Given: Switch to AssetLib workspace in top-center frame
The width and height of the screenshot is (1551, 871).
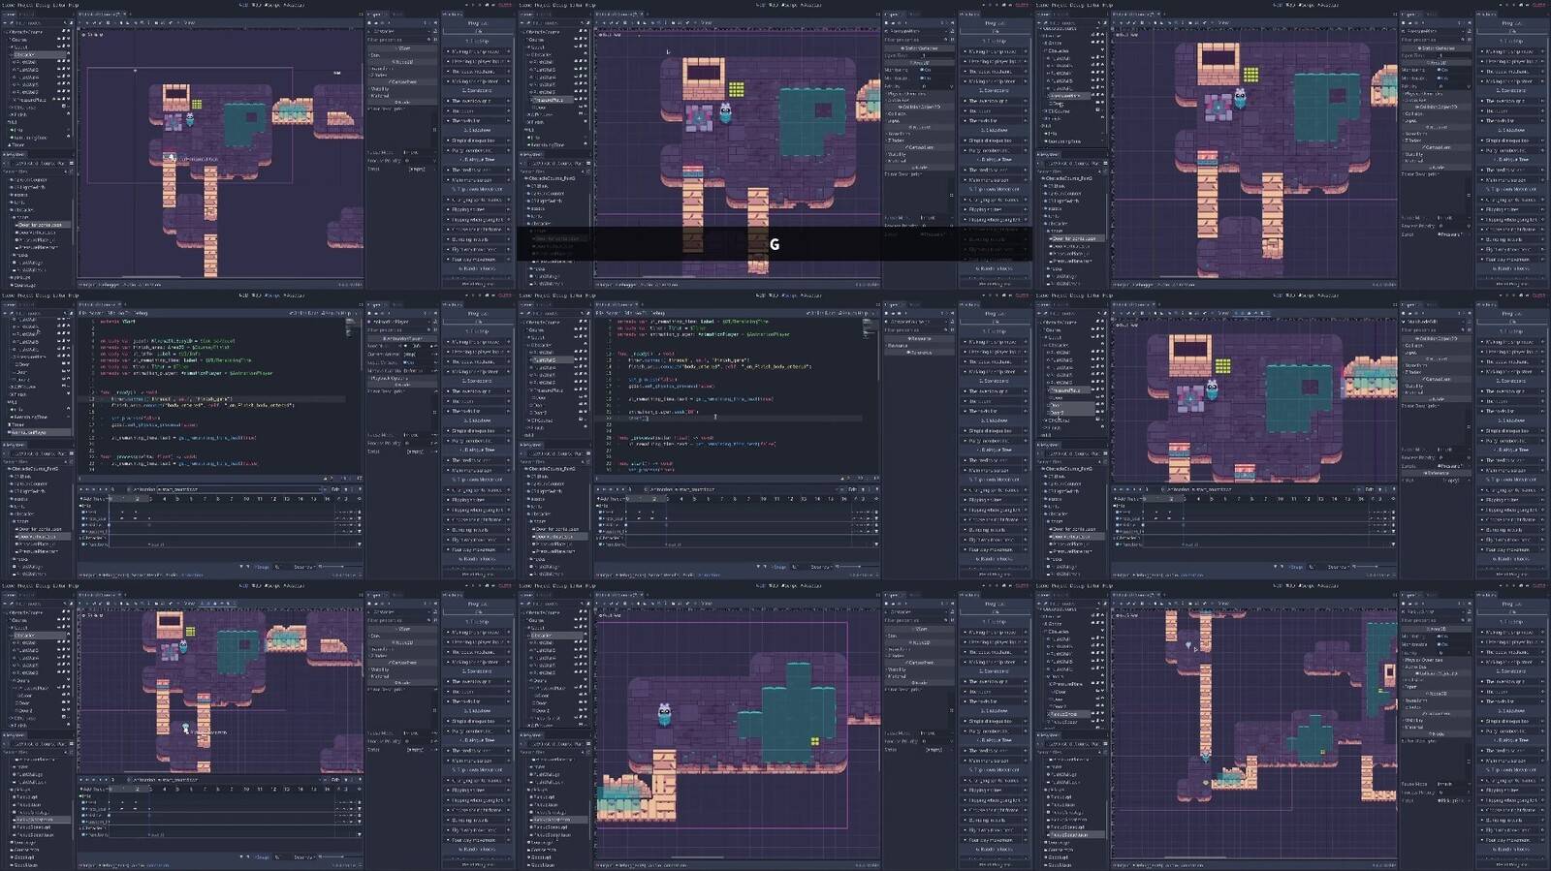Looking at the screenshot, I should (810, 5).
